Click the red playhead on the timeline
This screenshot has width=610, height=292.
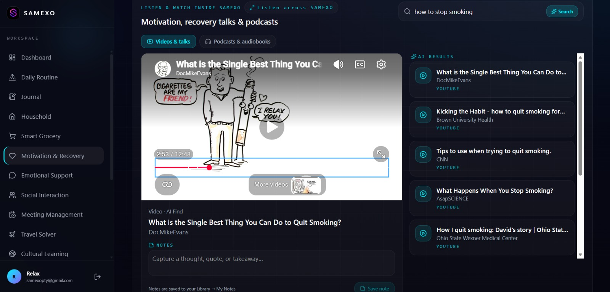(x=209, y=168)
